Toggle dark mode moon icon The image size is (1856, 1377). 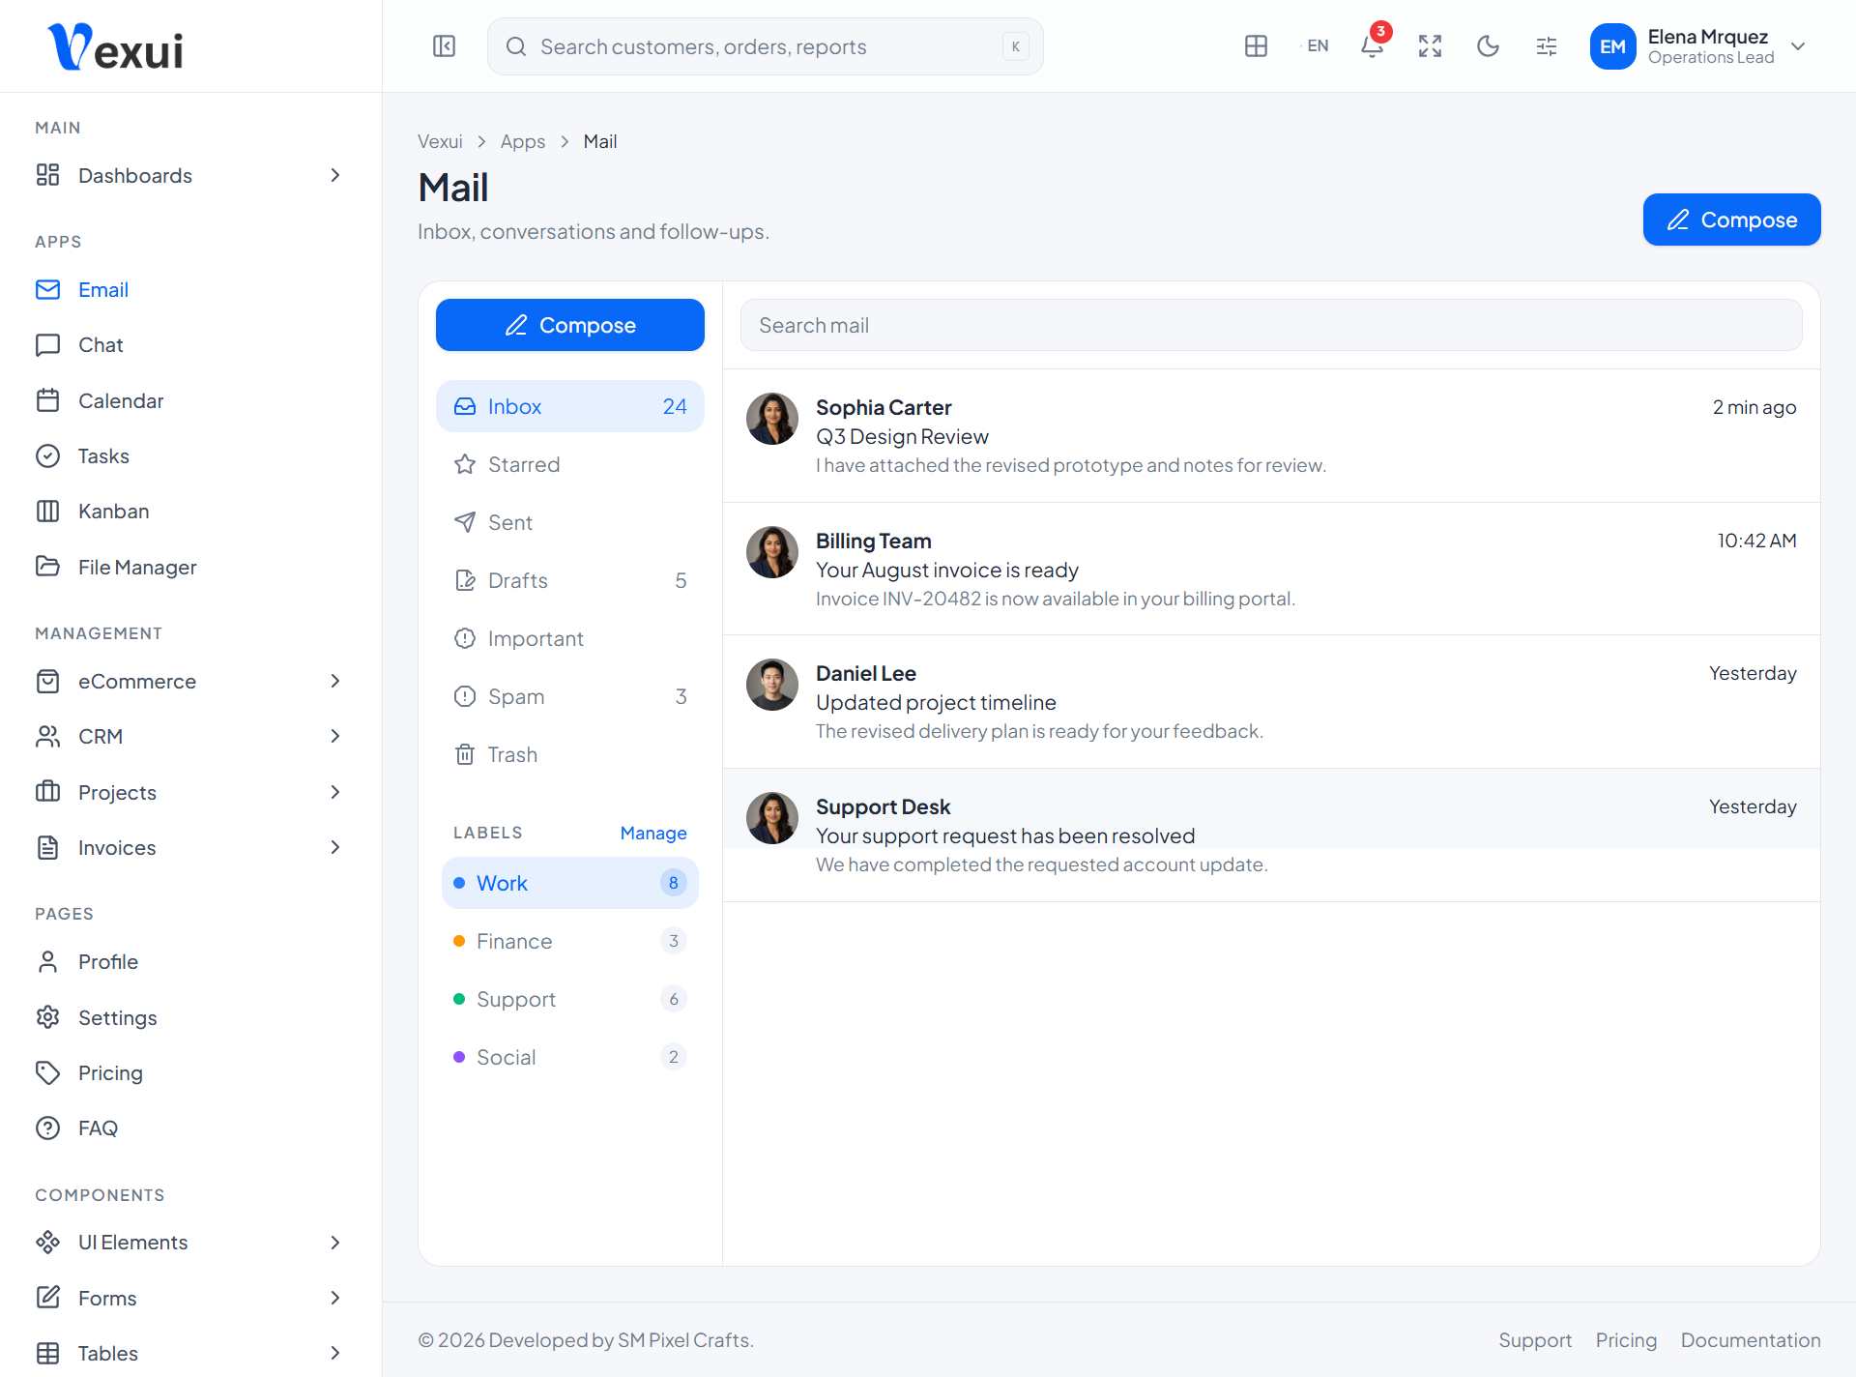(1488, 46)
